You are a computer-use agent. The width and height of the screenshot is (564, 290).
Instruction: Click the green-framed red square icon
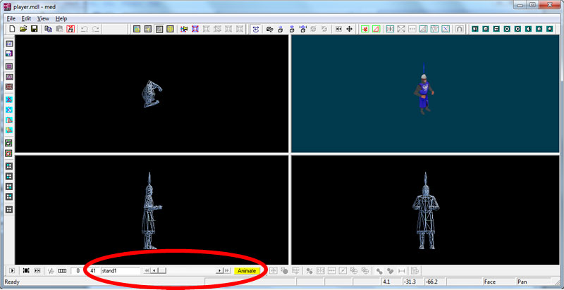tap(365, 29)
